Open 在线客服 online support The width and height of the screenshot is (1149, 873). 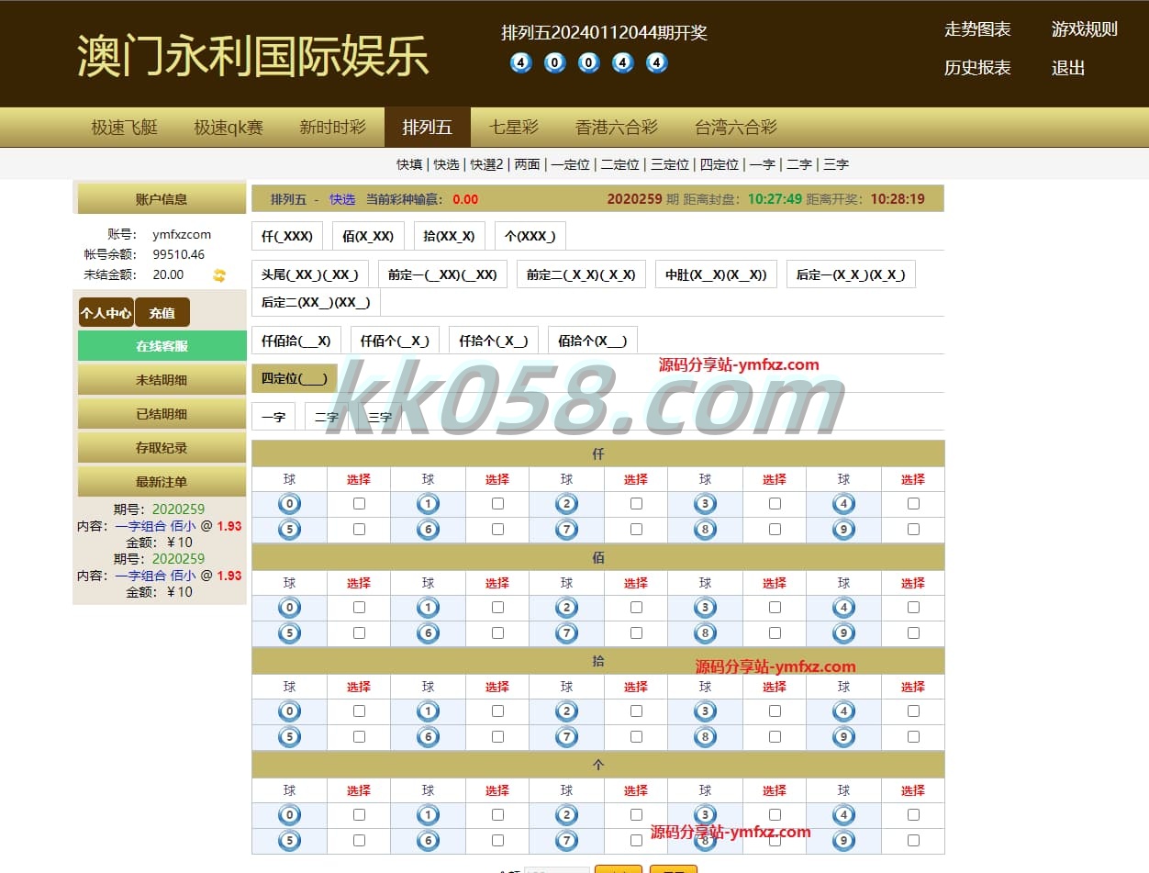pos(162,346)
